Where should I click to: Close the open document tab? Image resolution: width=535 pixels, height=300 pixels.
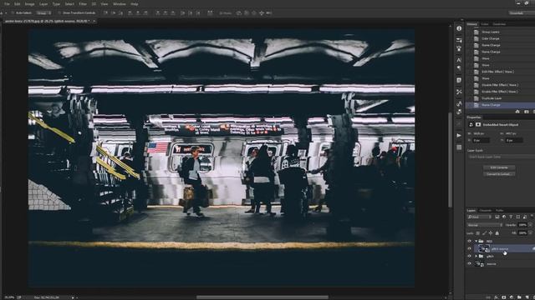pyautogui.click(x=94, y=21)
